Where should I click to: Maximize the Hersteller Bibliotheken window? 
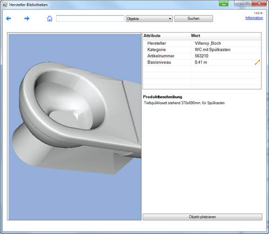click(247, 3)
